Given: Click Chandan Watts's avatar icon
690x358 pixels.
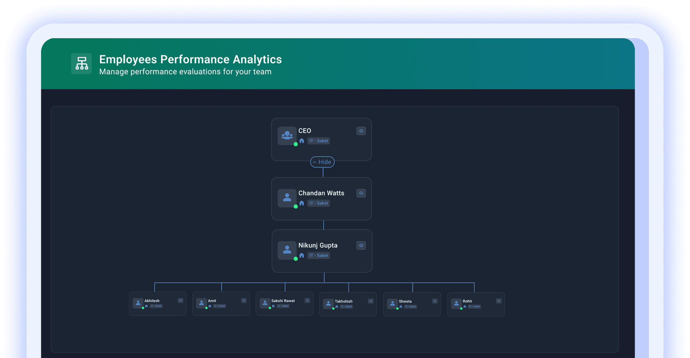Looking at the screenshot, I should (287, 198).
